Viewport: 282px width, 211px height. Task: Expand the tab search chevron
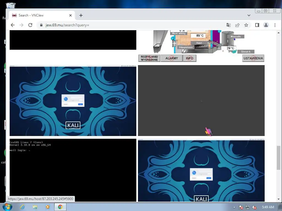[249, 15]
